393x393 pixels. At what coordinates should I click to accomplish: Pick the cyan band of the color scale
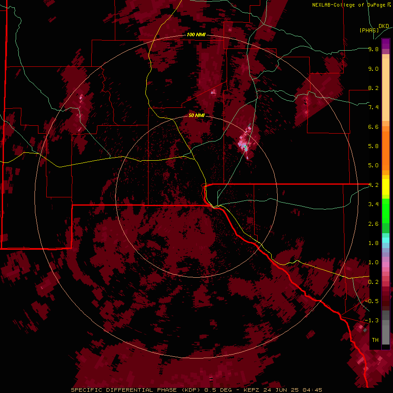[x=386, y=240]
